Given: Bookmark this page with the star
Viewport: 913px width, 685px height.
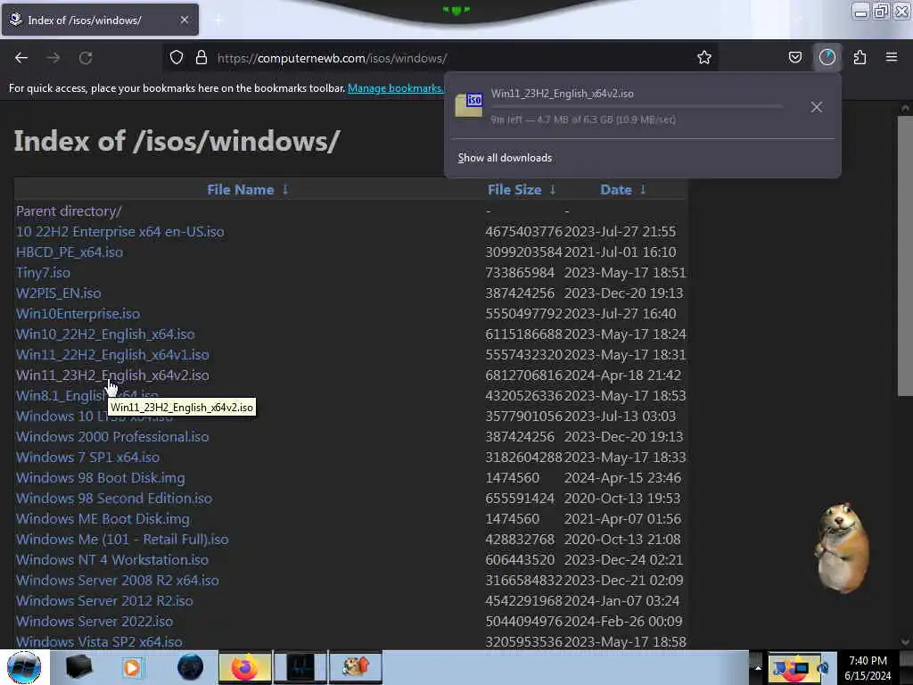Looking at the screenshot, I should 704,58.
